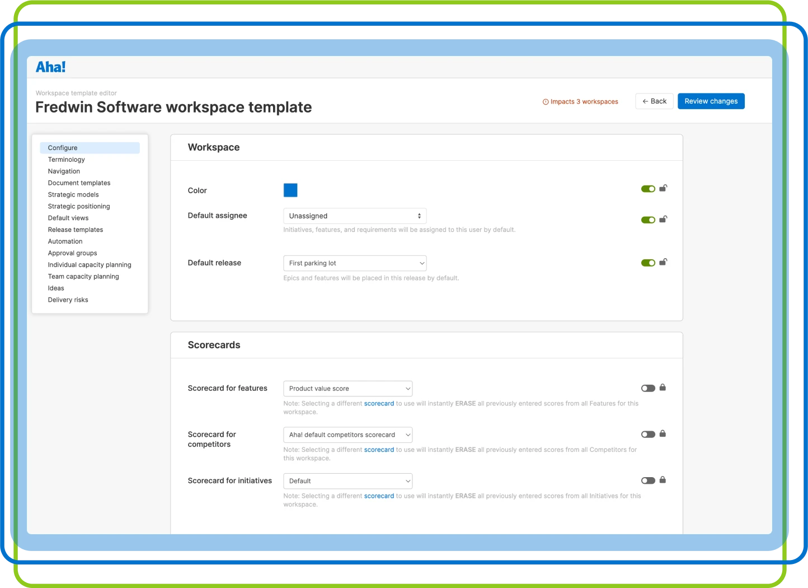The image size is (808, 588).
Task: Click the unlock icon beside Default assignee
Action: coord(663,219)
